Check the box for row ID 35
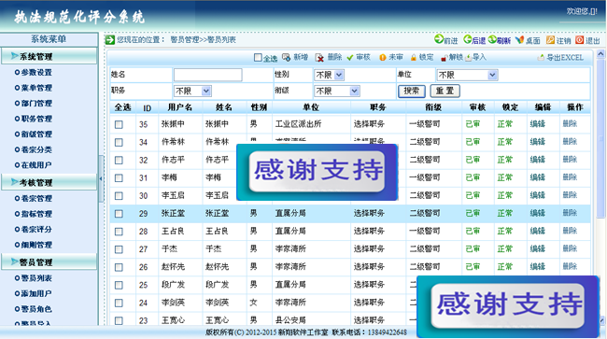 (119, 124)
